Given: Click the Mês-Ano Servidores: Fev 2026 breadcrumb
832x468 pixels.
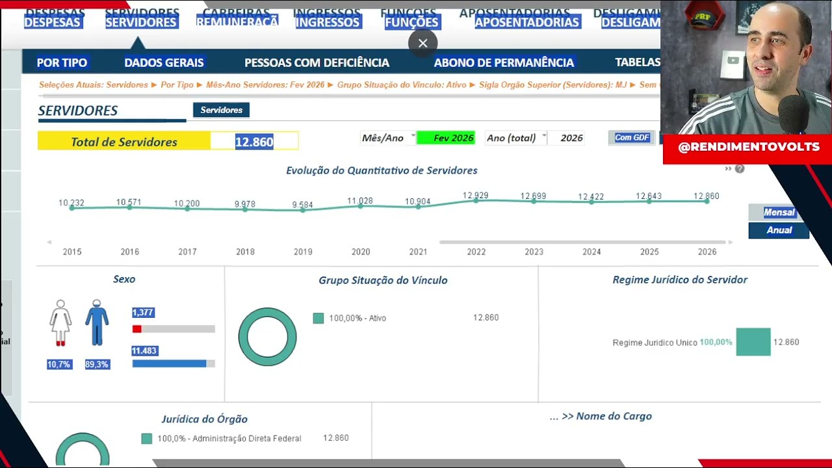Looking at the screenshot, I should pos(265,85).
